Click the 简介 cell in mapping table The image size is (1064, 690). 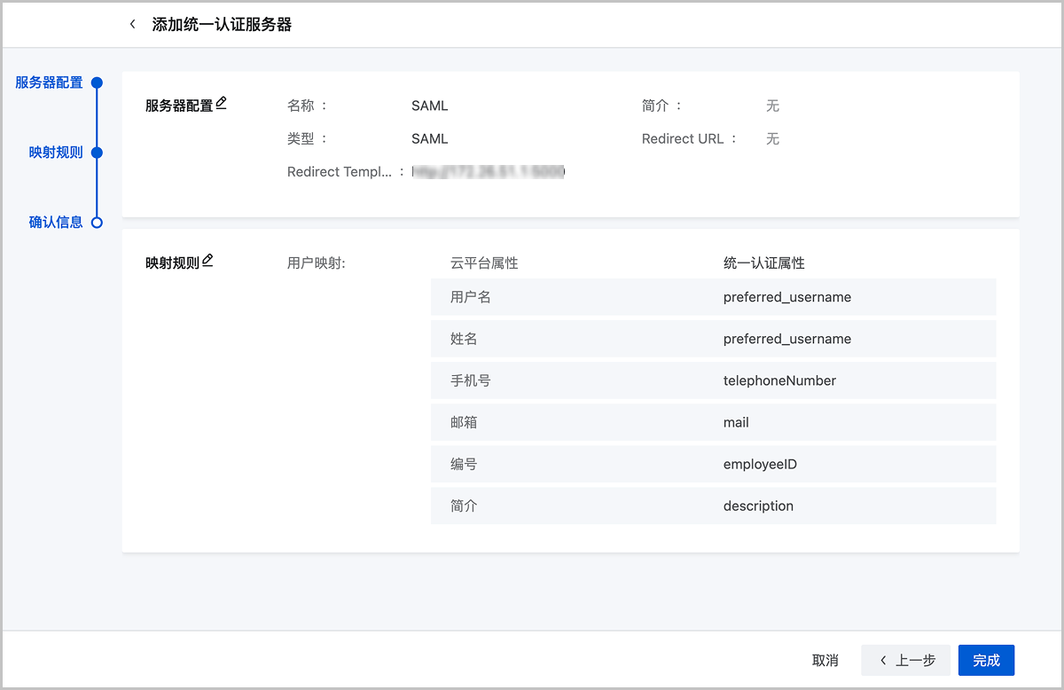pyautogui.click(x=464, y=506)
